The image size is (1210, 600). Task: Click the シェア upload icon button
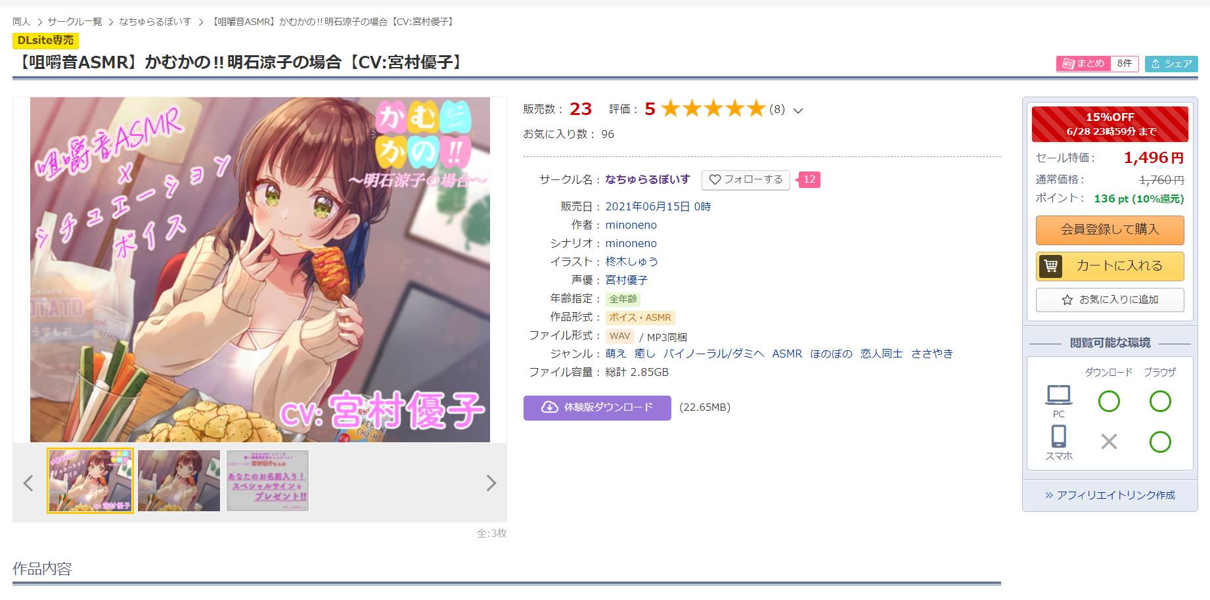coord(1171,64)
